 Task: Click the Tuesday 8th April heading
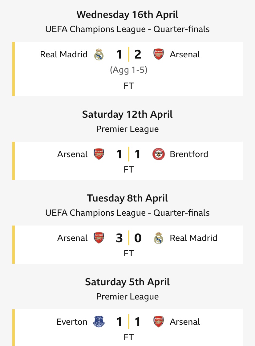[127, 198]
